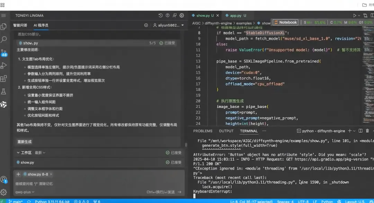Split the terminal panel
Viewport: 374px width, 203px height.
(x=360, y=131)
